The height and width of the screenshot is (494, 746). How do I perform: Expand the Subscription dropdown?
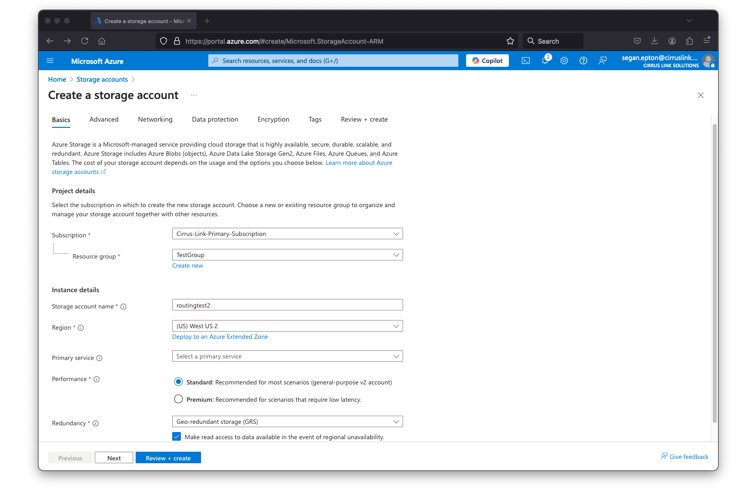pyautogui.click(x=287, y=234)
